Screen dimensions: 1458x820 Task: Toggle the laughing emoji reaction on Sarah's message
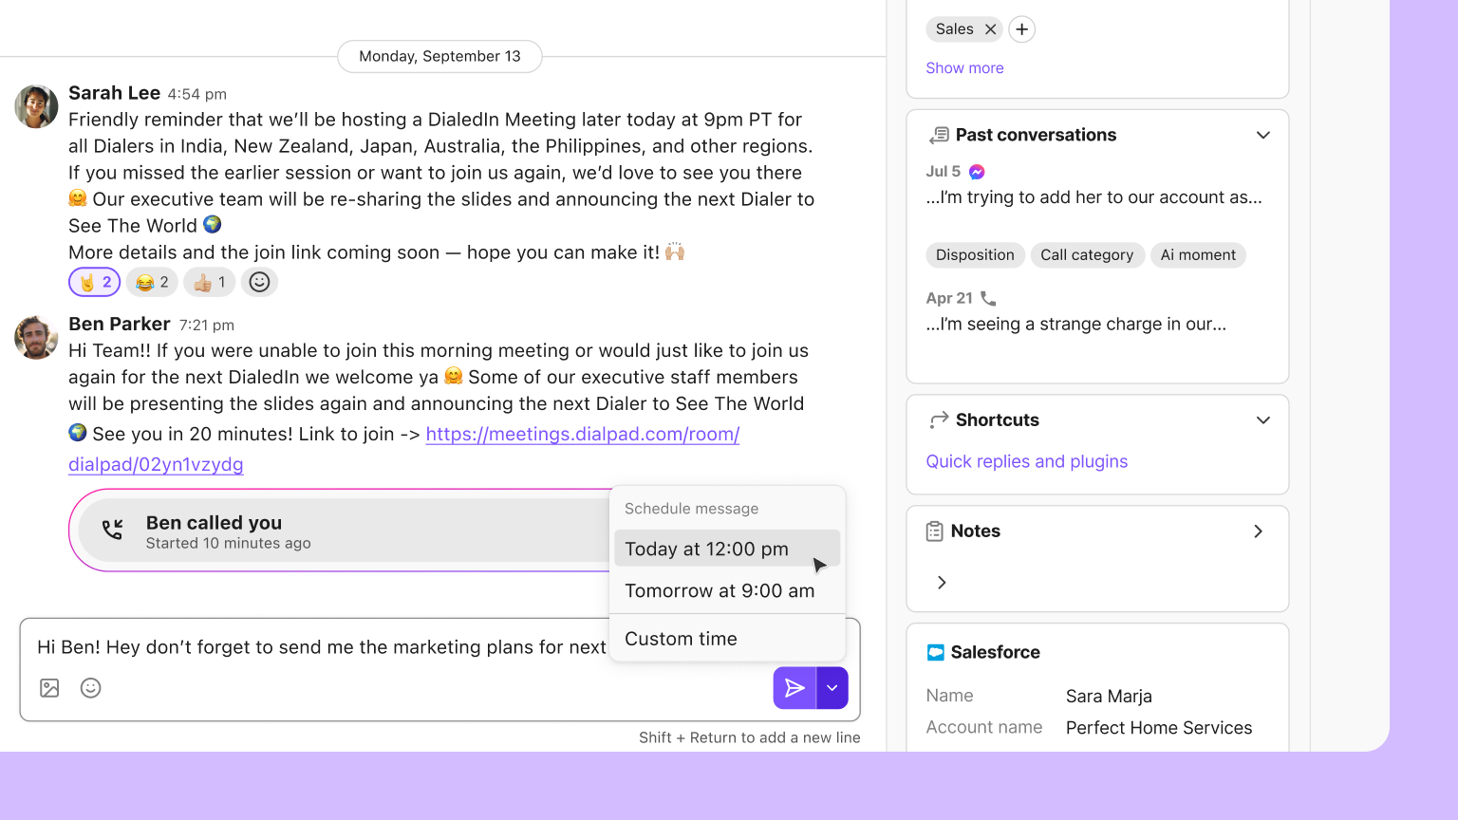[151, 282]
